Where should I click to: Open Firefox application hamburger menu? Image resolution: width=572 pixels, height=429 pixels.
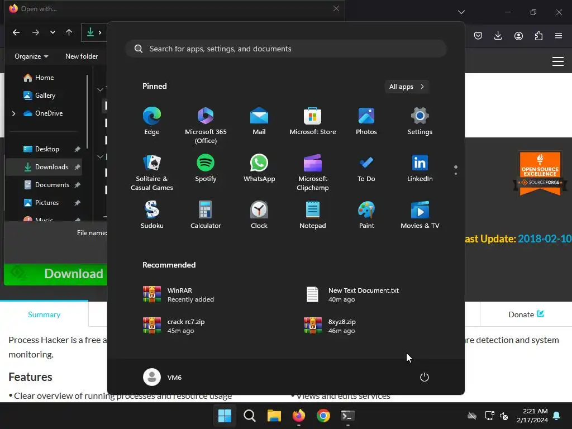(x=559, y=35)
